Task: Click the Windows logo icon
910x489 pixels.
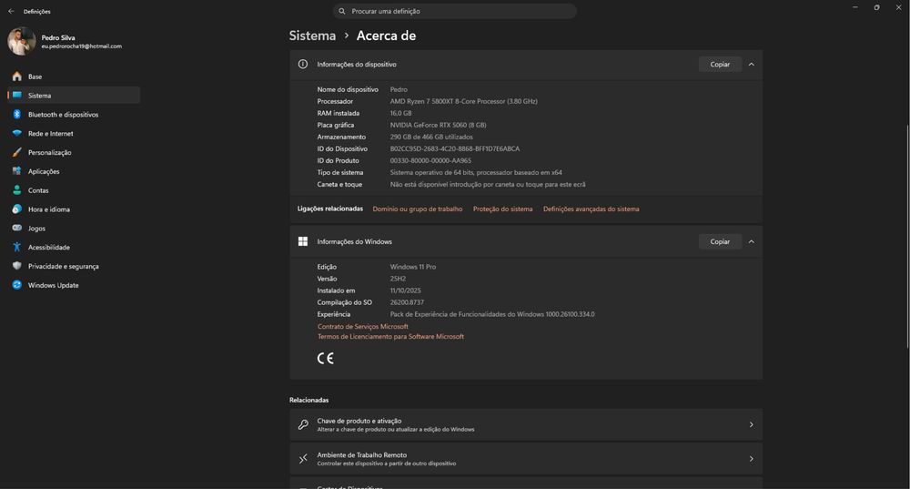Action: pos(303,241)
